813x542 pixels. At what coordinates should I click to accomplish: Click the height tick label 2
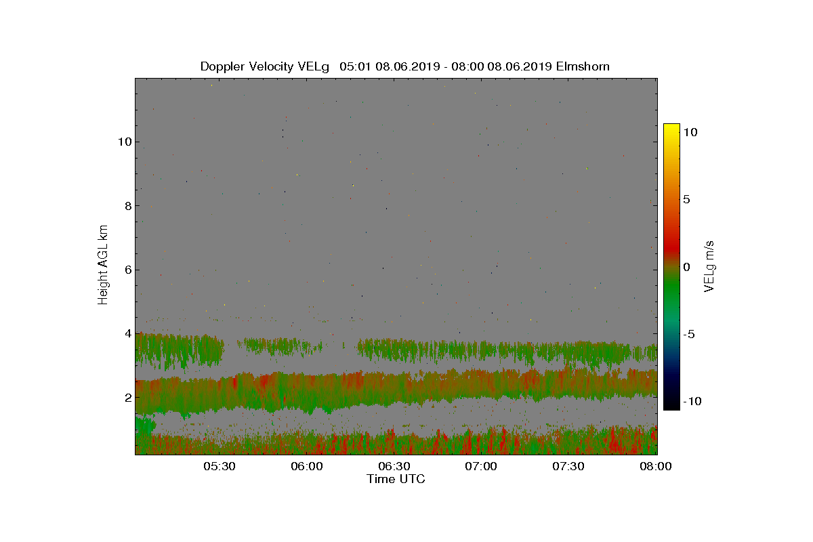click(127, 397)
